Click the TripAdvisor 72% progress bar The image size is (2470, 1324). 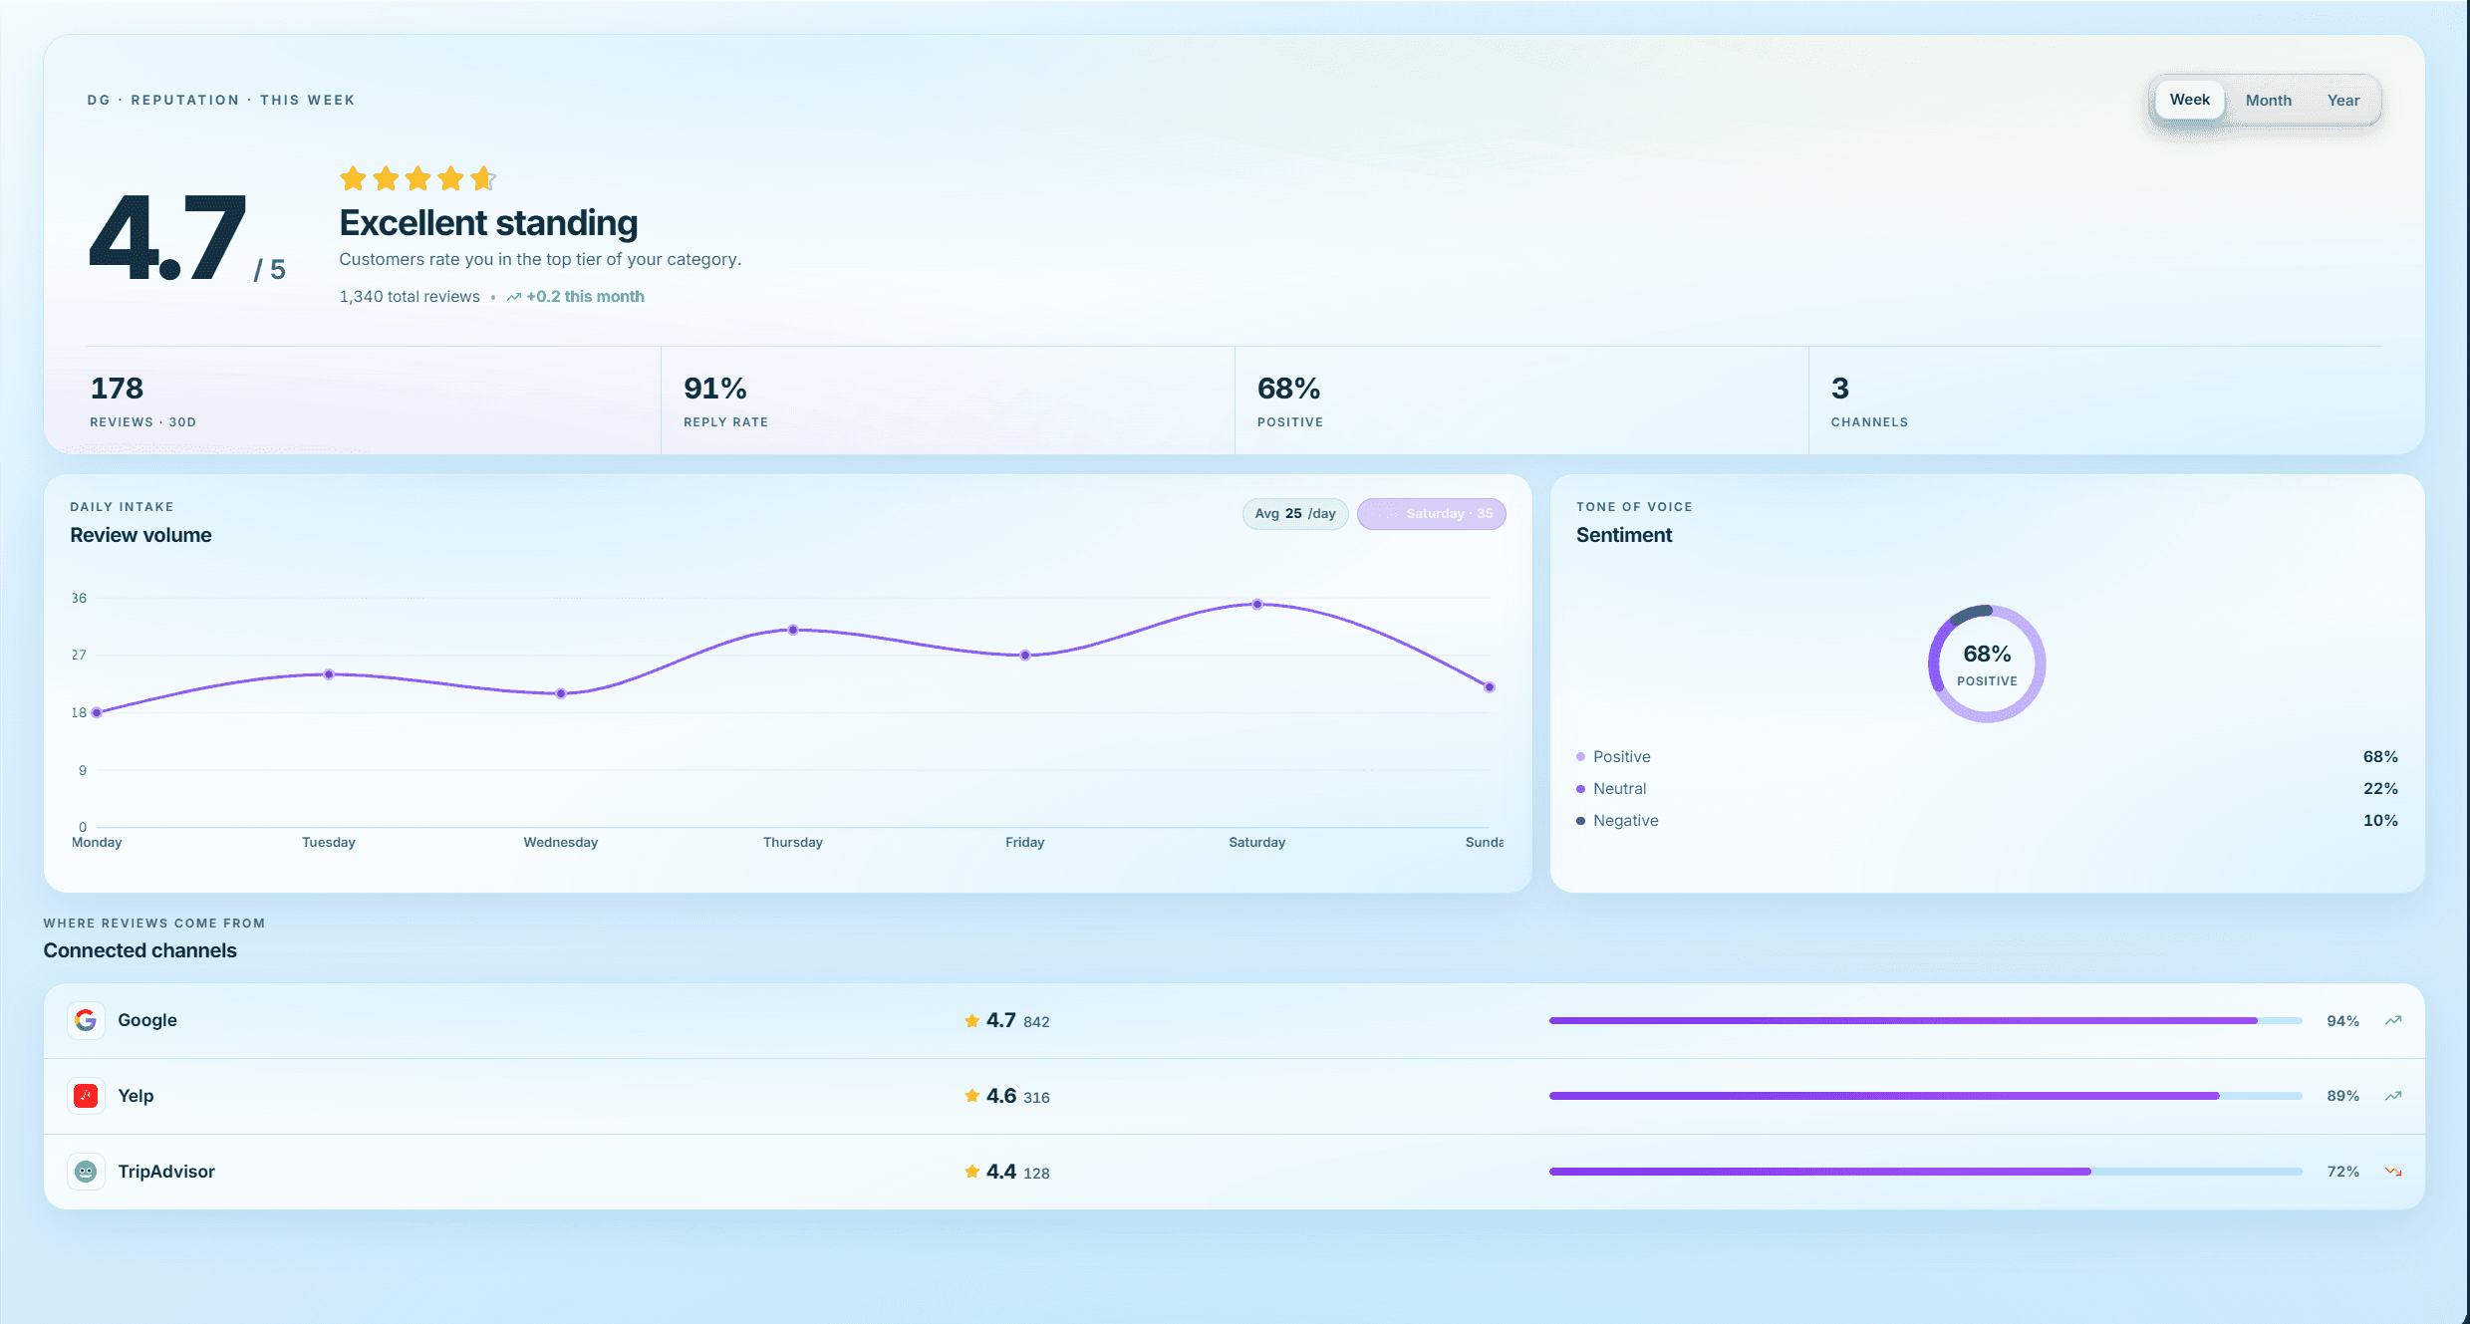[1925, 1172]
